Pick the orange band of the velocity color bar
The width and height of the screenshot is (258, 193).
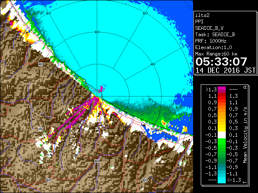click(x=222, y=109)
